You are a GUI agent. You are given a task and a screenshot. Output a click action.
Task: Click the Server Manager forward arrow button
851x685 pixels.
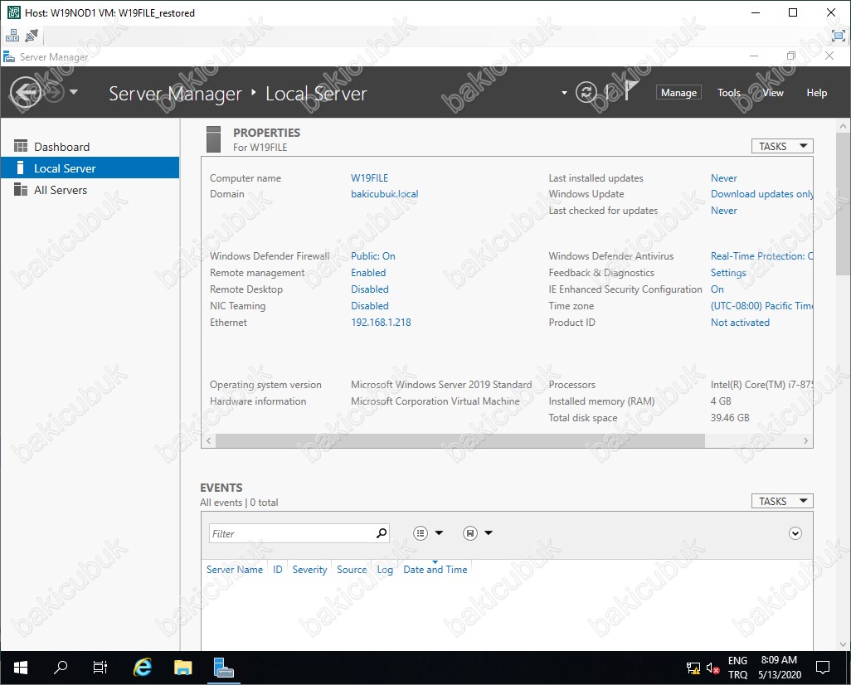point(54,92)
